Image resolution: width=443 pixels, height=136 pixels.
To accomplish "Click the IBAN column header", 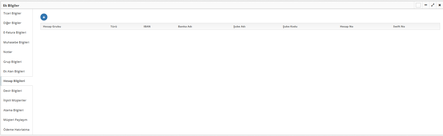I will [x=147, y=26].
